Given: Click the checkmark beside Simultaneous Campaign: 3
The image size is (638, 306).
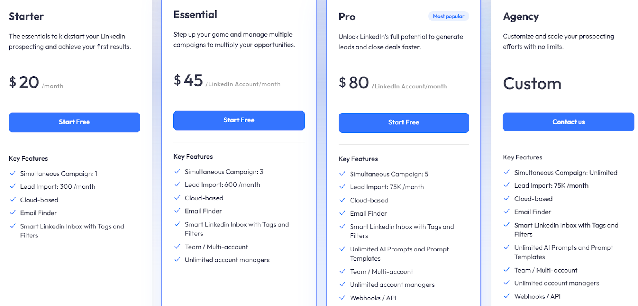Looking at the screenshot, I should 177,171.
